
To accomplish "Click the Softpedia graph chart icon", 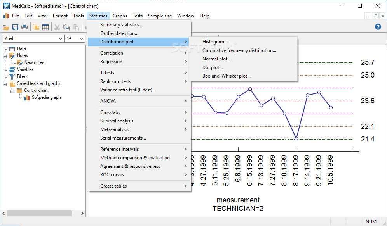I will pos(27,97).
